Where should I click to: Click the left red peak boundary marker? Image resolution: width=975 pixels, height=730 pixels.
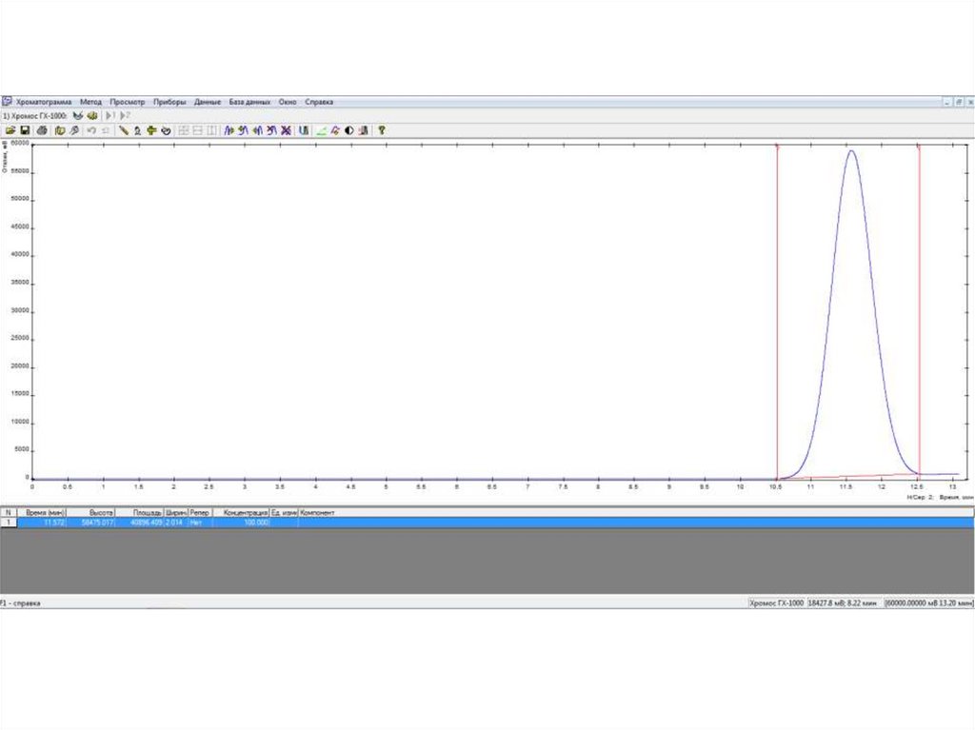click(x=778, y=146)
